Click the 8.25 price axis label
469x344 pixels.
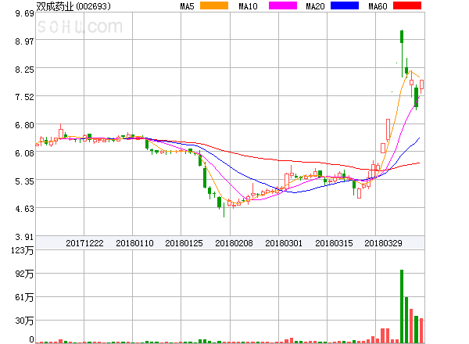point(24,70)
